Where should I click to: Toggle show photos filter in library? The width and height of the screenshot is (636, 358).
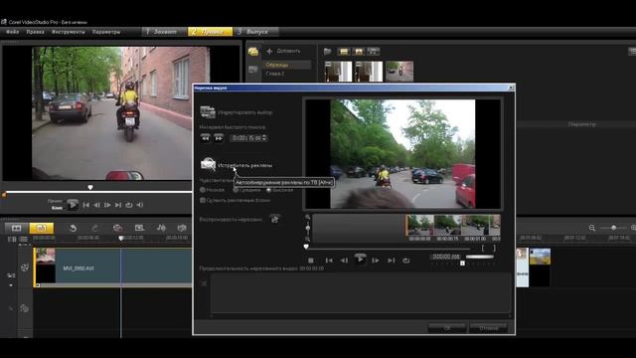coord(359,51)
